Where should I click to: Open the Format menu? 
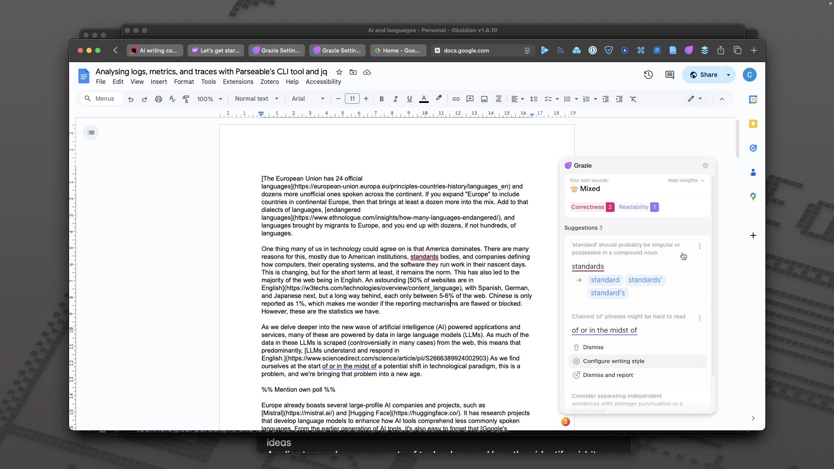coord(184,82)
